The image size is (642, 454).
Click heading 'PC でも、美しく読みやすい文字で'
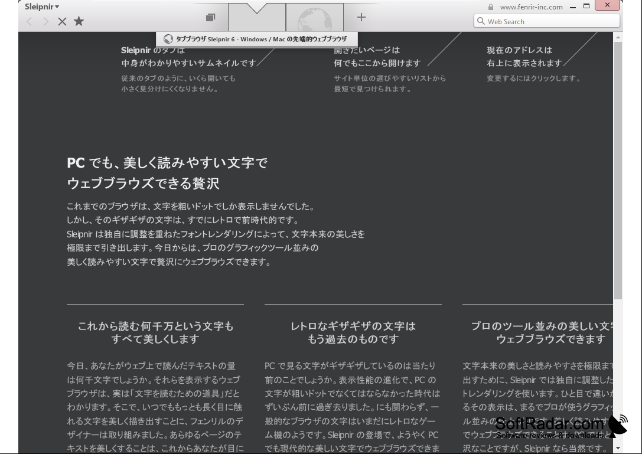(167, 163)
